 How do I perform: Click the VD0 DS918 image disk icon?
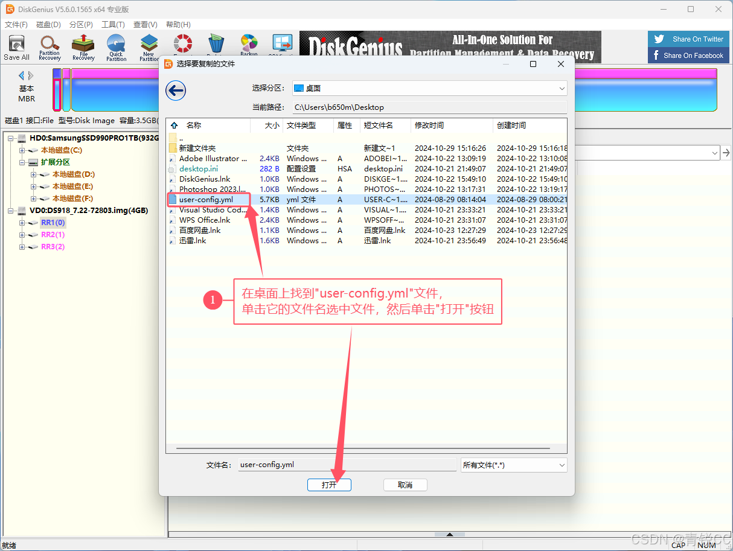22,211
